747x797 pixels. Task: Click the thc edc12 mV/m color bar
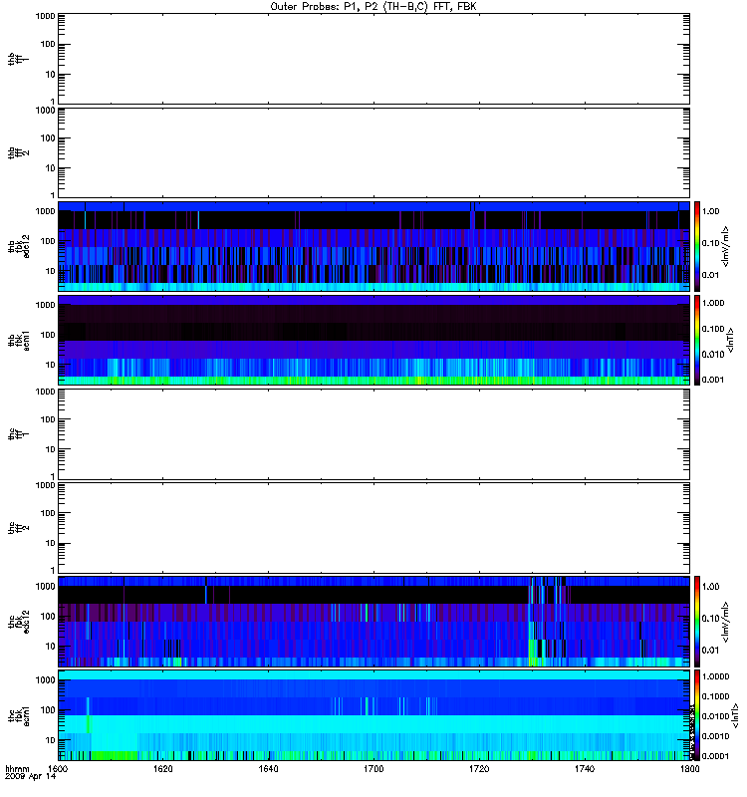(697, 622)
